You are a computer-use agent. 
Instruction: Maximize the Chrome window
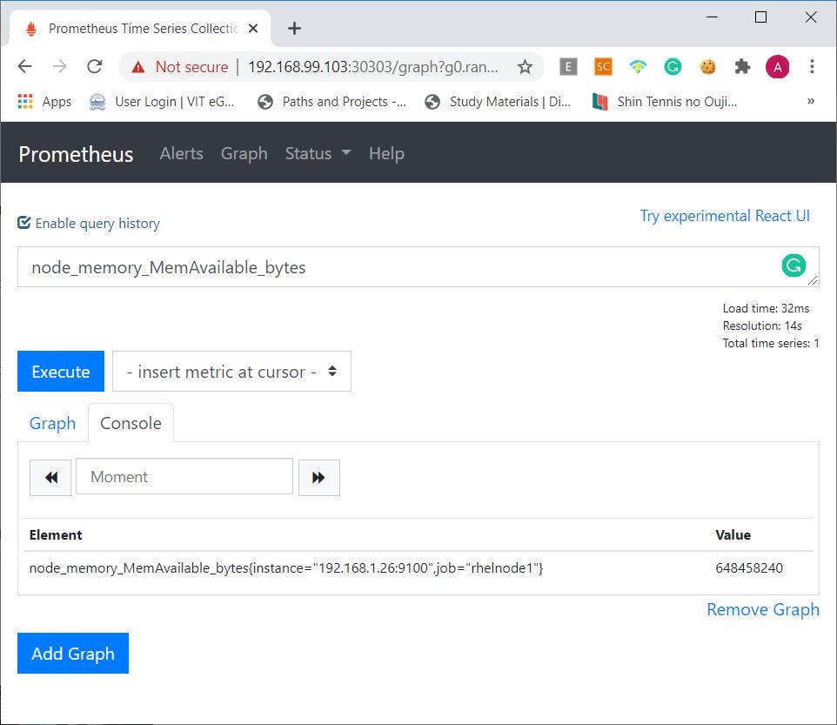[x=760, y=17]
